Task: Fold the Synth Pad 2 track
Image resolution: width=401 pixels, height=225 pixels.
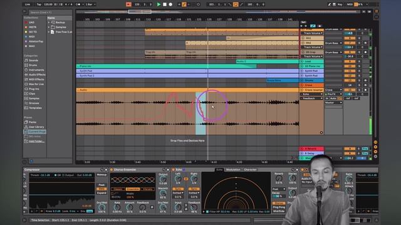Action: [302, 76]
